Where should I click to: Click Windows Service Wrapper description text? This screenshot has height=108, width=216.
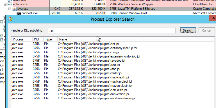pyautogui.click(x=135, y=4)
